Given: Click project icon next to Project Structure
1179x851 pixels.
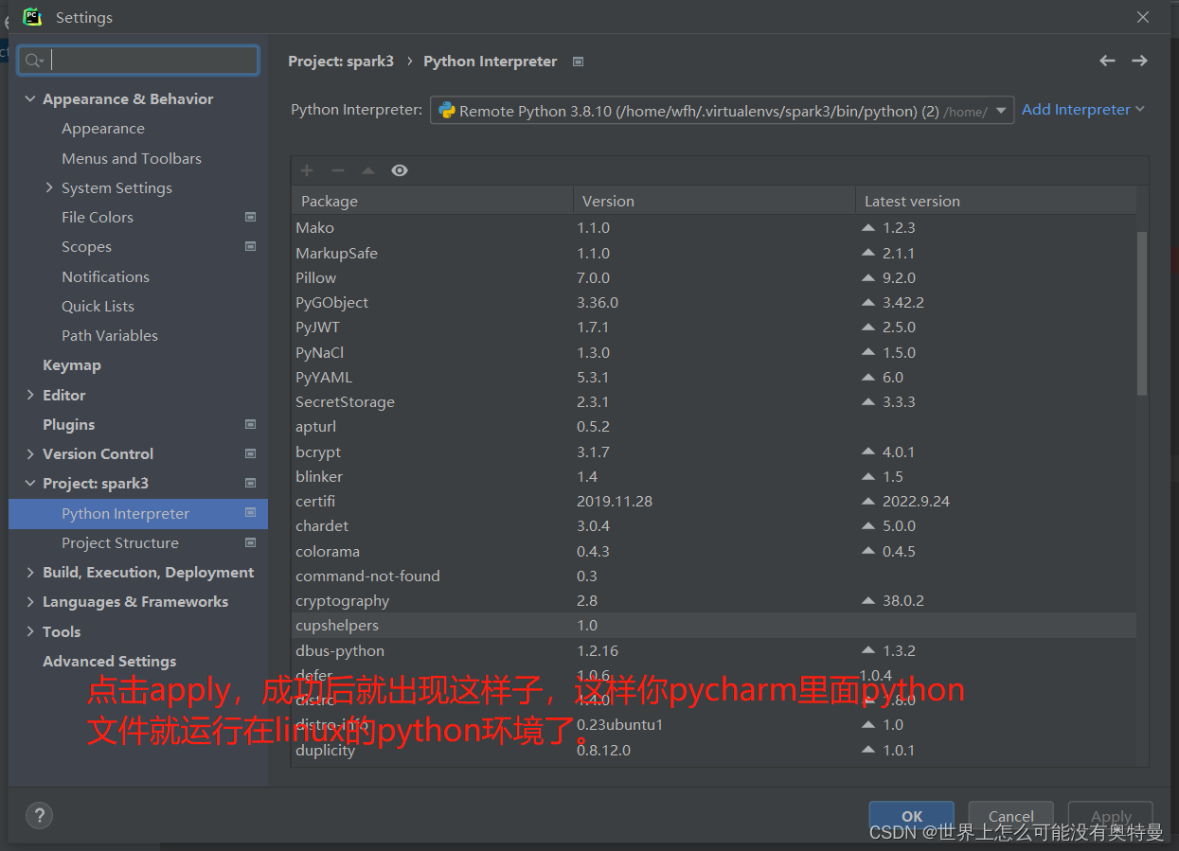Looking at the screenshot, I should click(x=250, y=542).
